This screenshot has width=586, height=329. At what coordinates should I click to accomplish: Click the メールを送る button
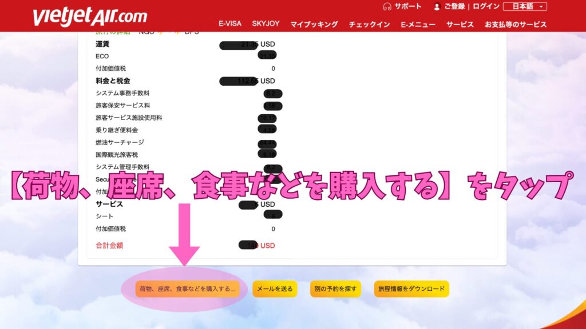click(x=275, y=289)
